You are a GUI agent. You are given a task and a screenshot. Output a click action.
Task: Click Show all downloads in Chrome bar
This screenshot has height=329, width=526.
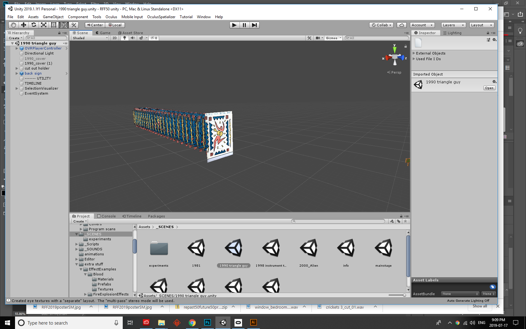click(480, 306)
